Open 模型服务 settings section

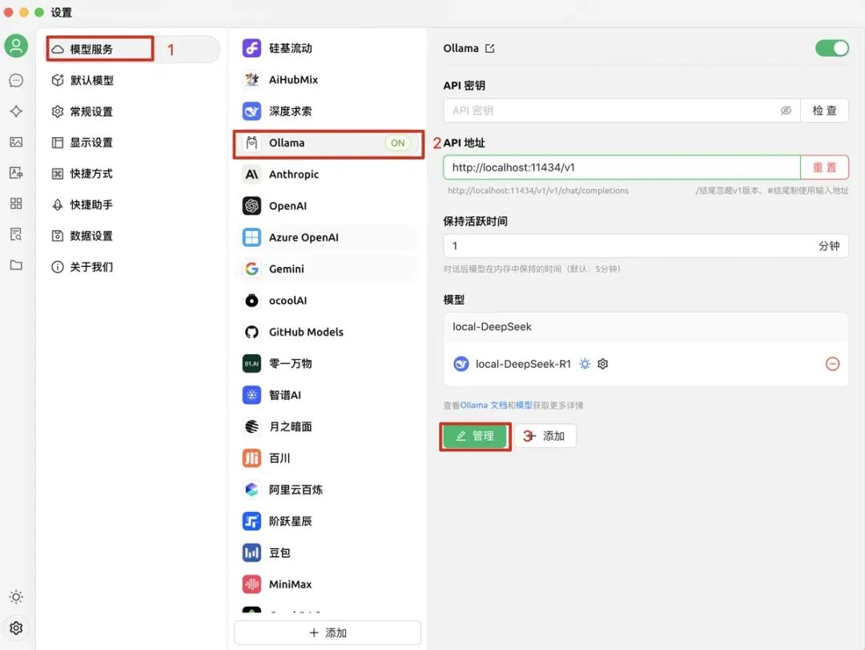coord(131,49)
